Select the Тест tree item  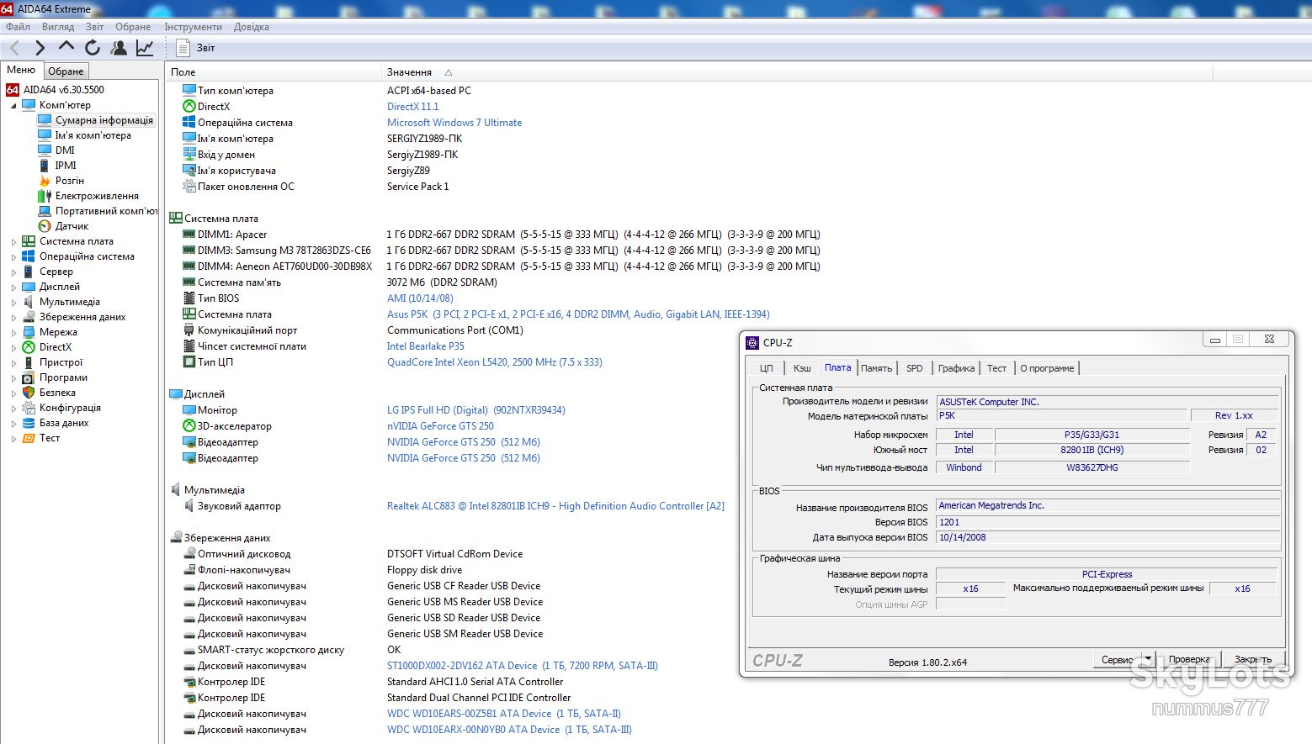pyautogui.click(x=50, y=438)
